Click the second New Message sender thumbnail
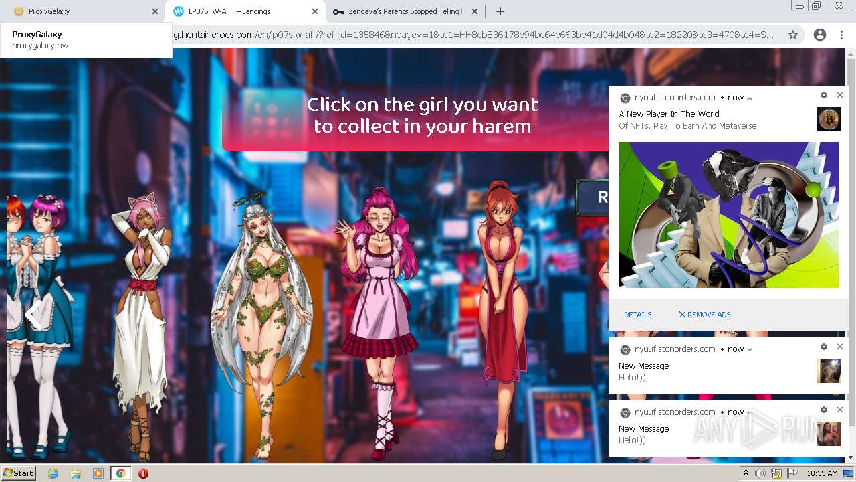856x482 pixels. (829, 434)
